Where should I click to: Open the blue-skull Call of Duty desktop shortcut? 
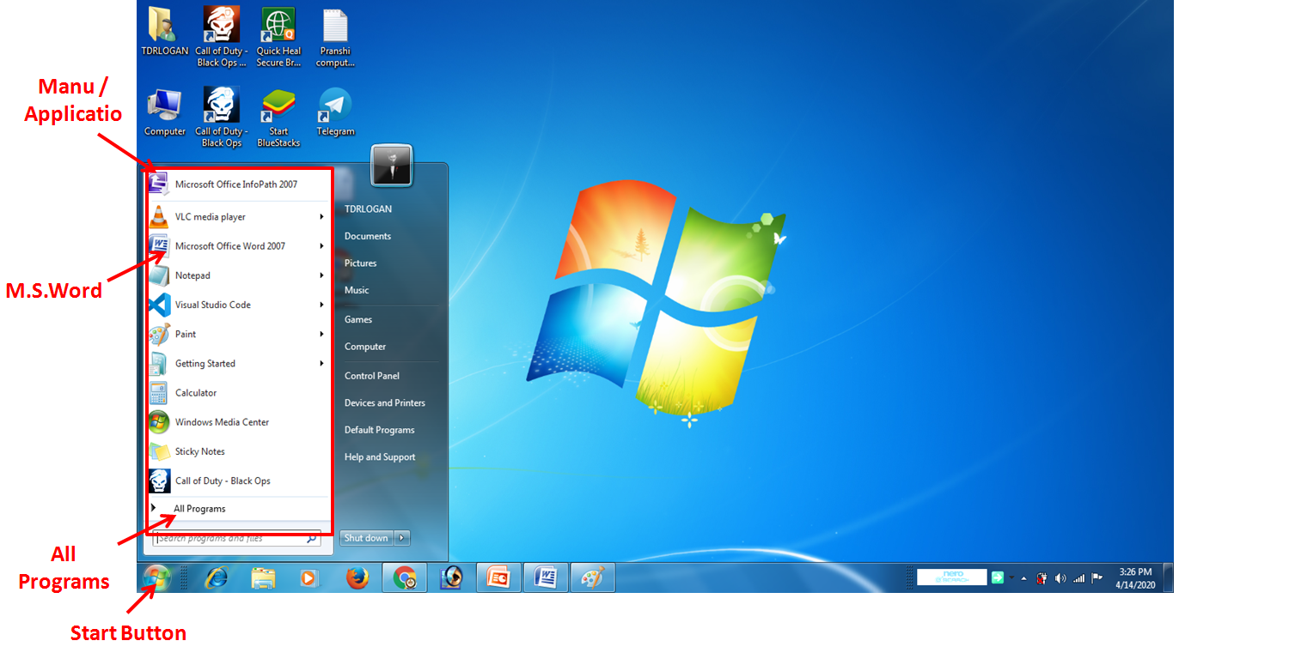(x=221, y=117)
